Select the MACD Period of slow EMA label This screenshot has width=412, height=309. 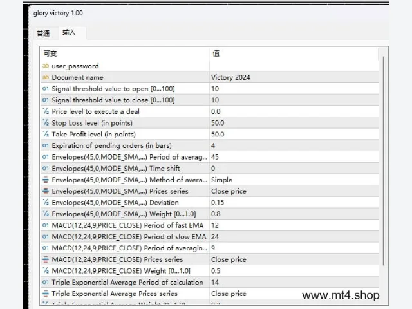129,237
